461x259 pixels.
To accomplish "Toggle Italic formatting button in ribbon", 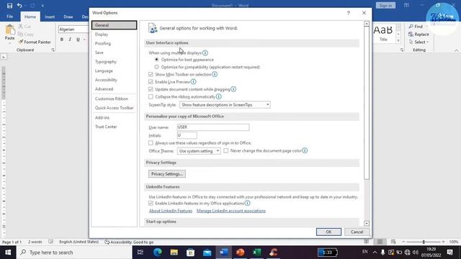I will pos(70,40).
